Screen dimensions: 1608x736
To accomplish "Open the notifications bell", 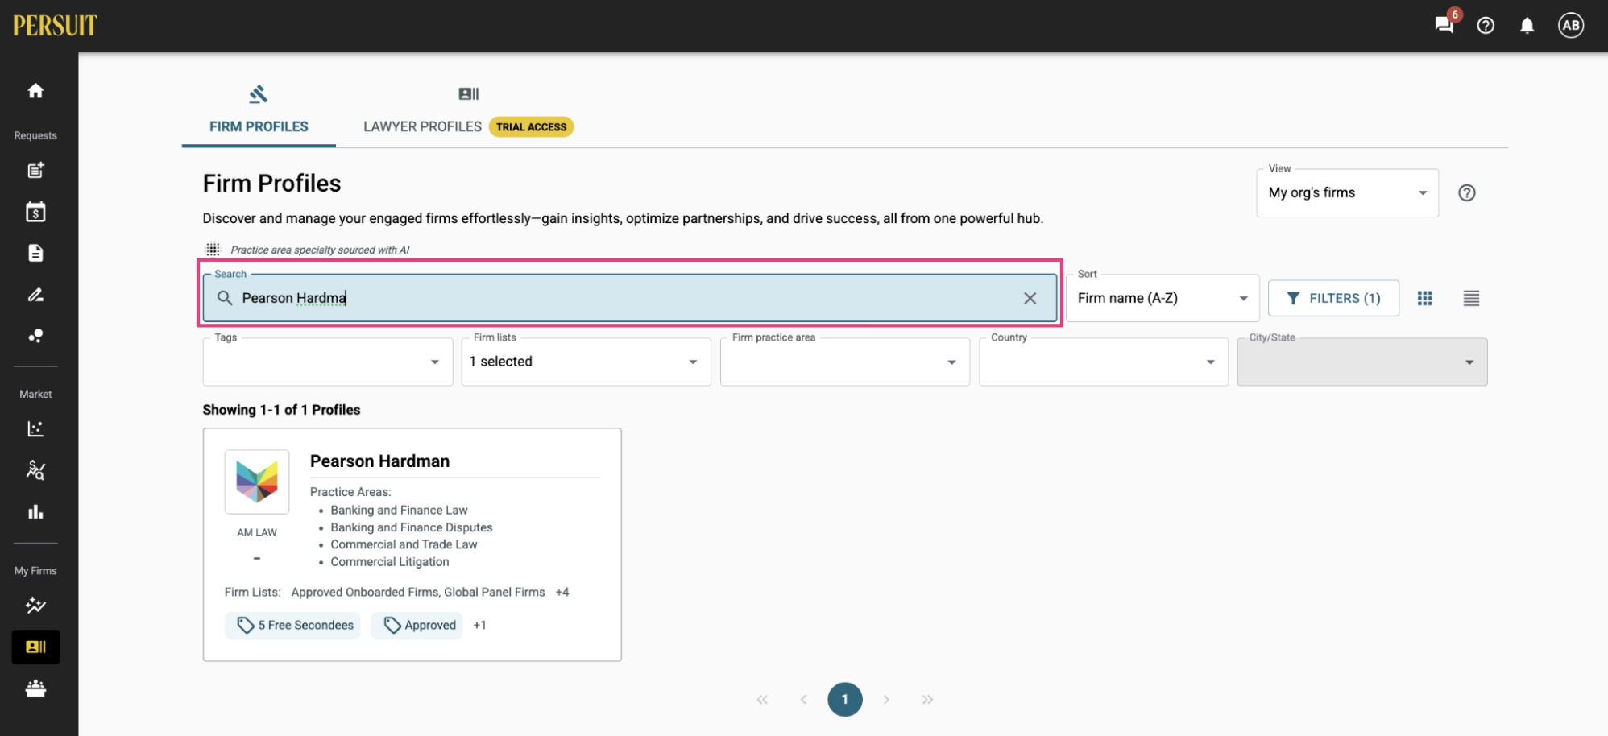I will coord(1527,26).
